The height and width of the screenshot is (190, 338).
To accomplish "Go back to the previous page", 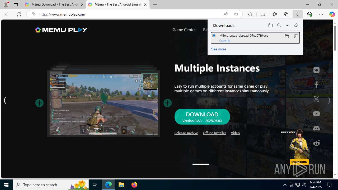I will click(x=7, y=14).
